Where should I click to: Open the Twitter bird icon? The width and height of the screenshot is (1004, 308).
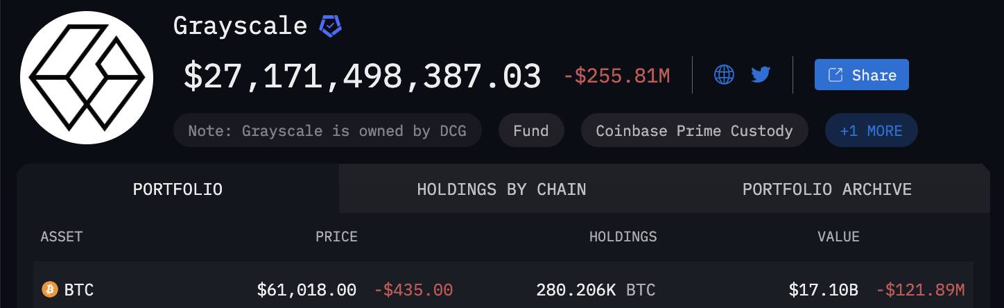click(761, 74)
